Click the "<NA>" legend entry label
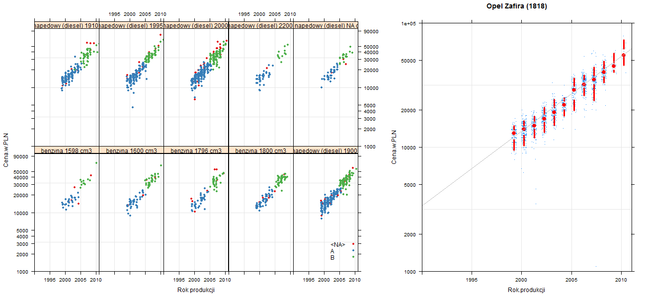 [337, 244]
